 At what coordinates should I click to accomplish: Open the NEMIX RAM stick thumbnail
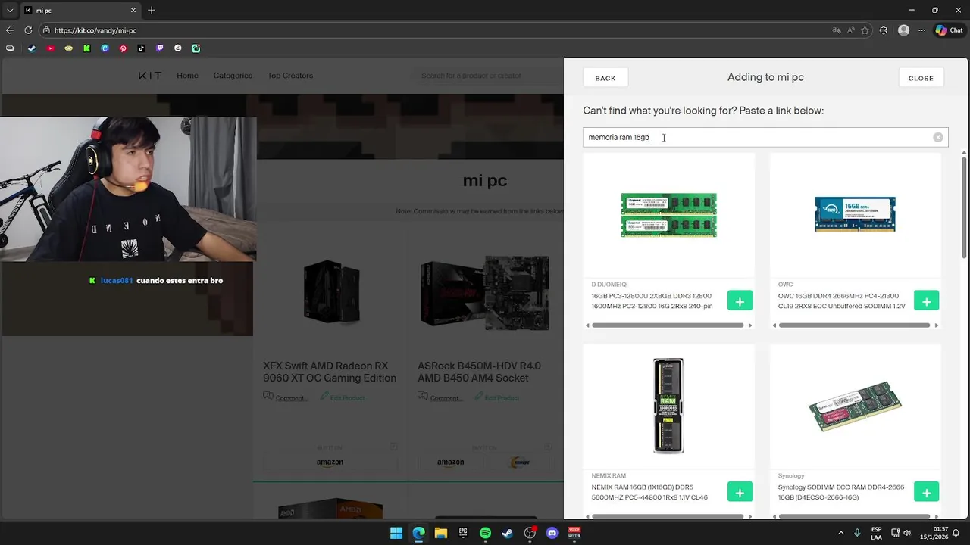coord(668,406)
